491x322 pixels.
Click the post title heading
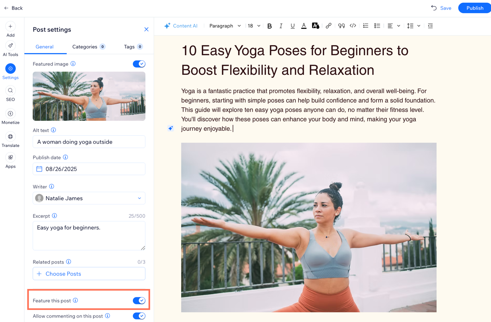click(x=295, y=60)
